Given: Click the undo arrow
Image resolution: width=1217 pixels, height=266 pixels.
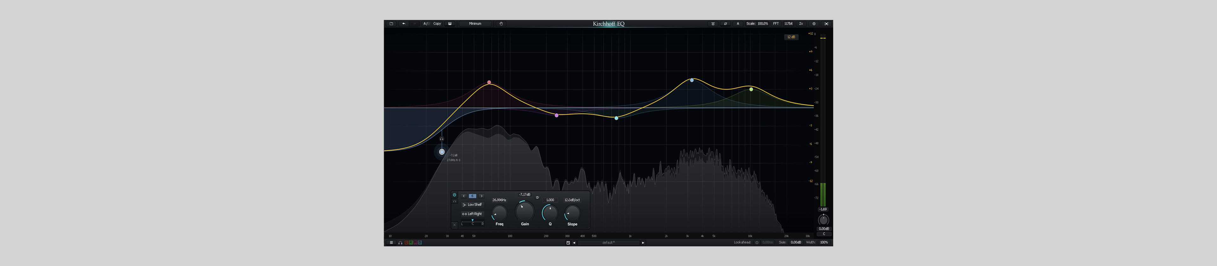Looking at the screenshot, I should [x=403, y=23].
